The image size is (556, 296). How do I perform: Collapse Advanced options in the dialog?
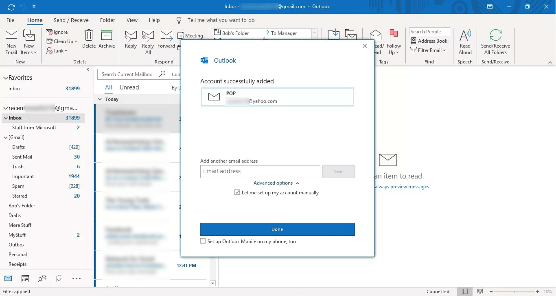pyautogui.click(x=276, y=183)
